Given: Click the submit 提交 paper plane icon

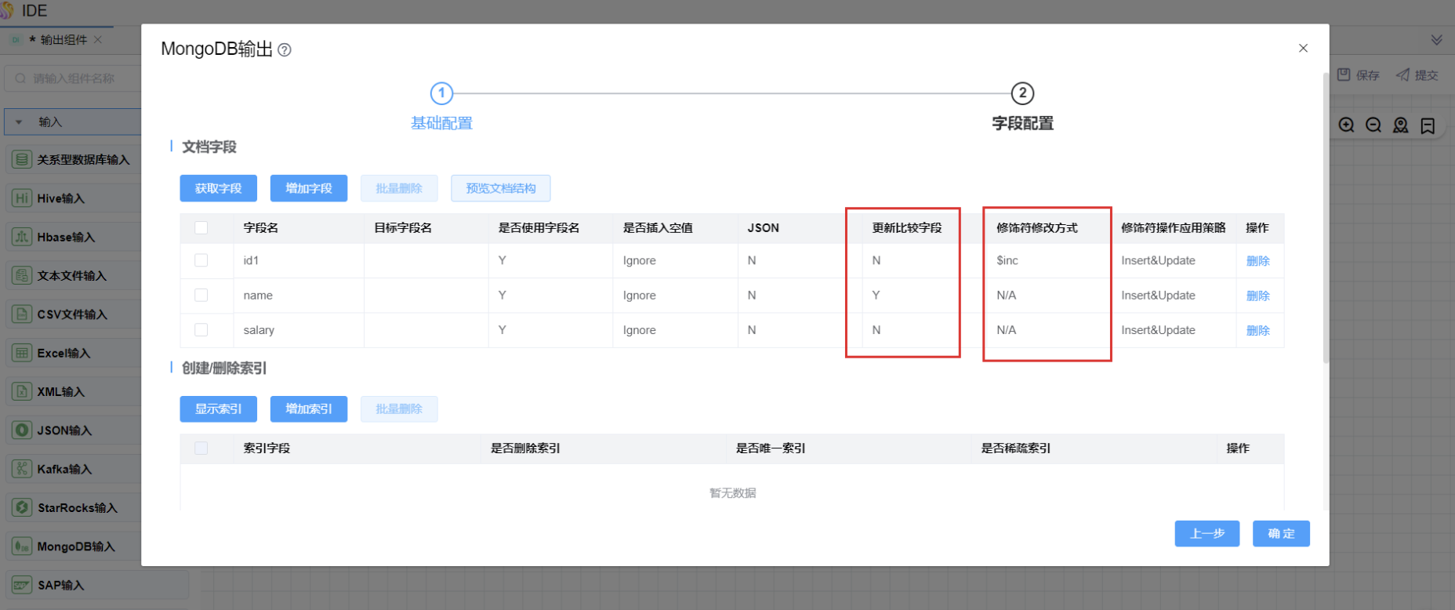Looking at the screenshot, I should [x=1402, y=74].
